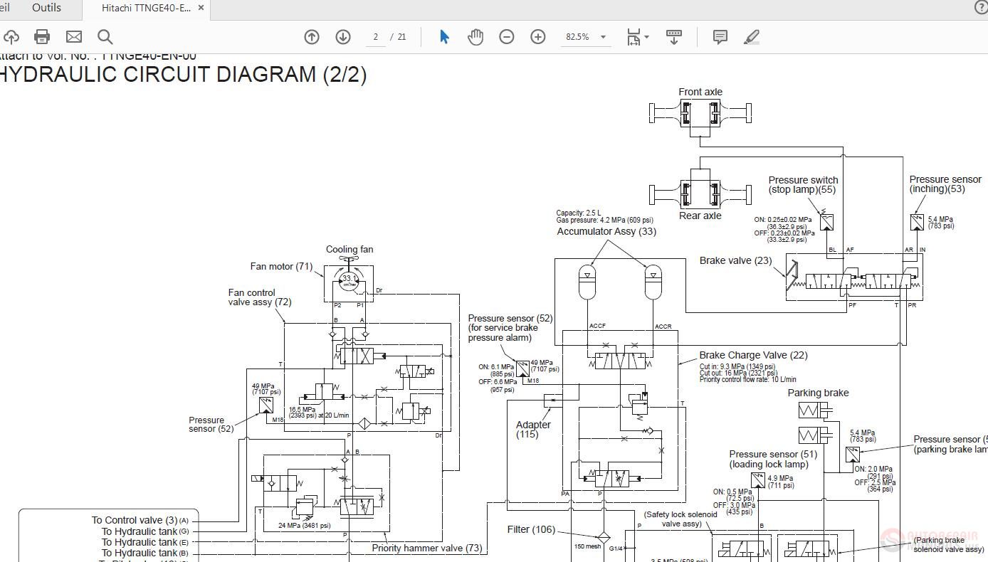Click the 24 MPa (3481 psi) value
The image size is (988, 562).
coord(305,526)
